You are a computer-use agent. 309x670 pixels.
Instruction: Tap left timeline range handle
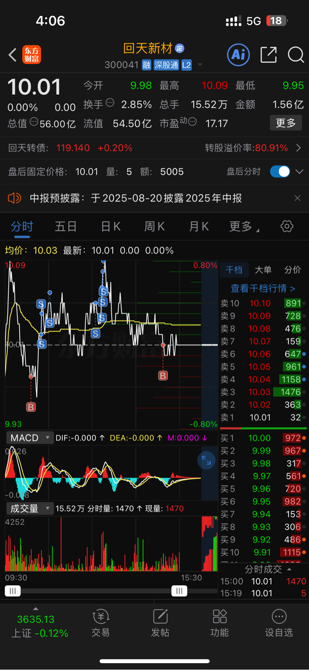[12, 591]
